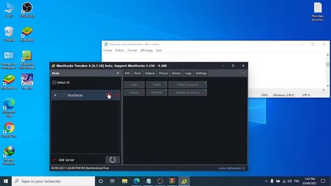Image resolution: width=331 pixels, height=186 pixels.
Task: Click the Update Su binary button
Action: pyautogui.click(x=188, y=92)
